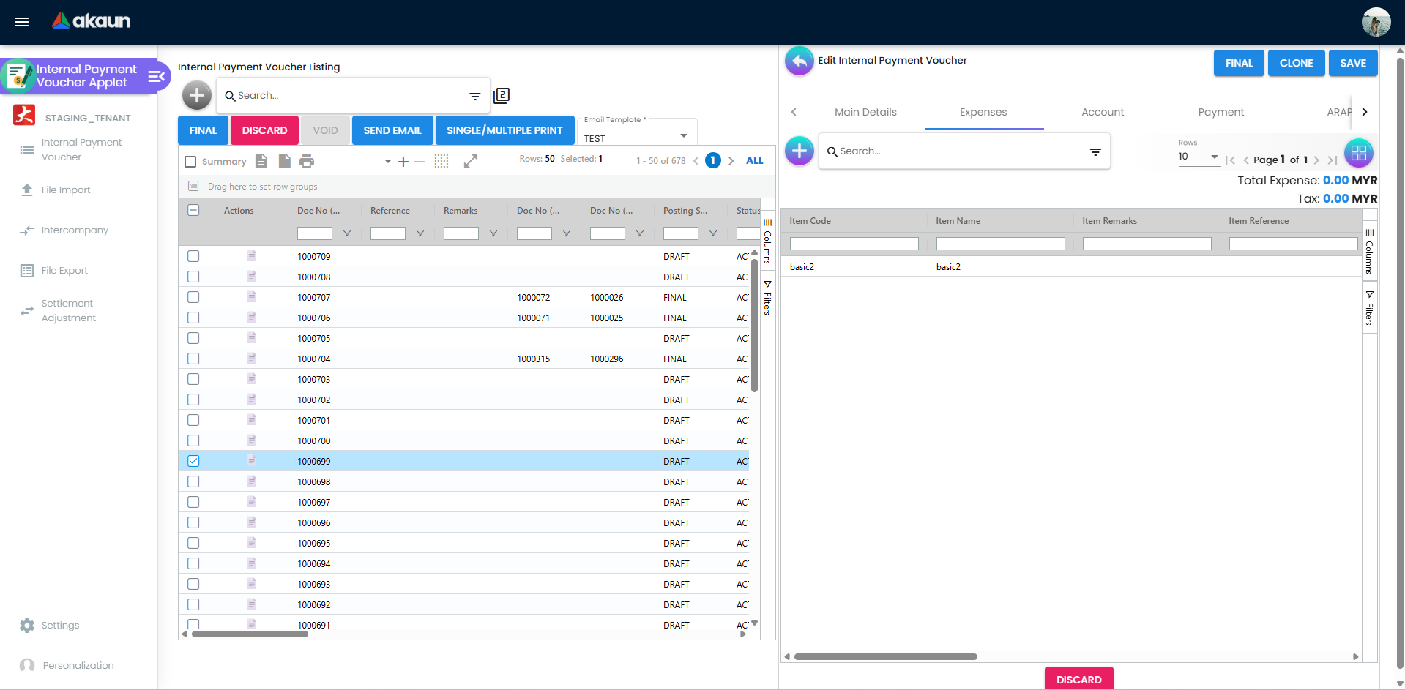Viewport: 1405px width, 690px height.
Task: Add an expense line with the teal plus icon
Action: pos(799,151)
